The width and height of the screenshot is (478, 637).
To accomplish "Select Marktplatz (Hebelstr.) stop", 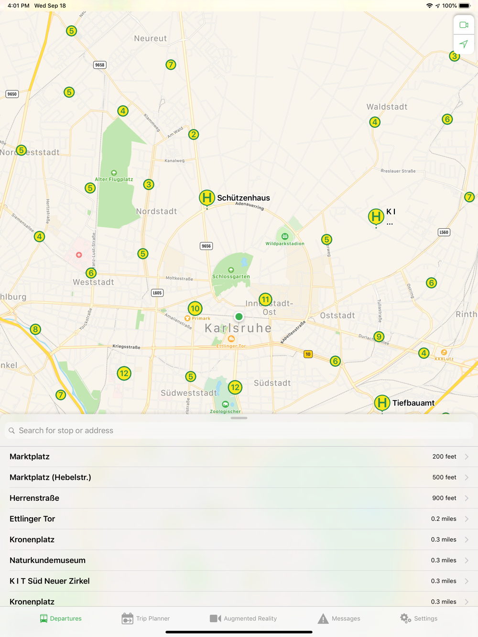I will [x=239, y=477].
